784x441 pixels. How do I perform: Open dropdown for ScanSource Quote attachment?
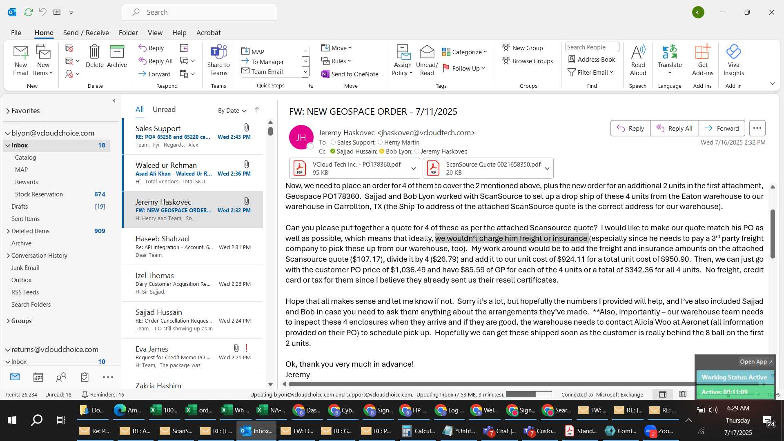tap(547, 168)
